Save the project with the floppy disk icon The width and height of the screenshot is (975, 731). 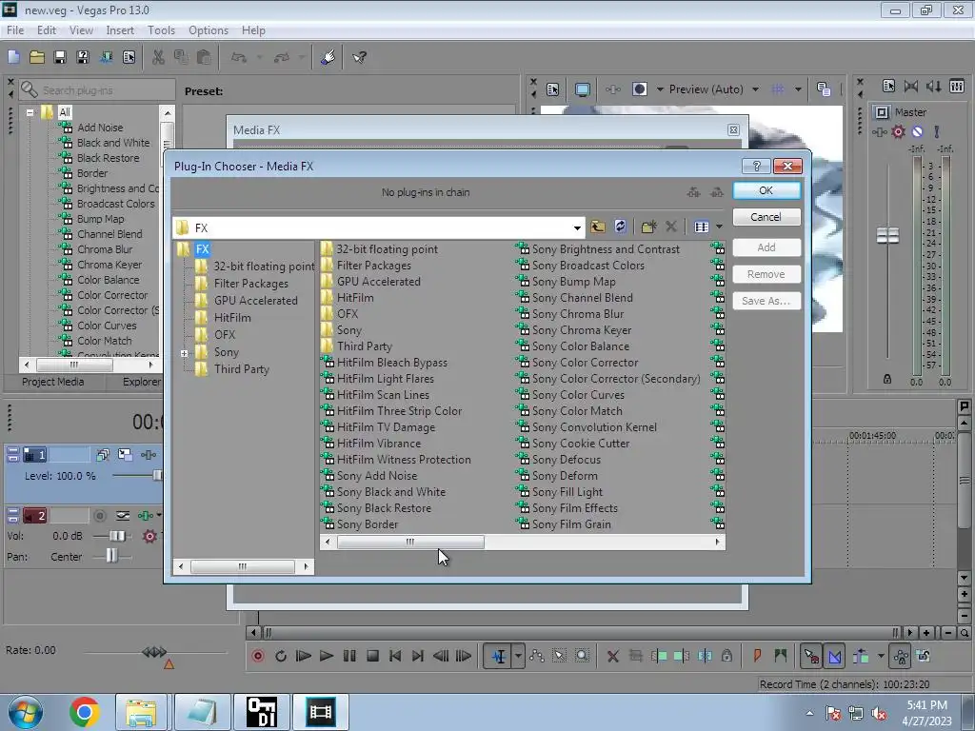pos(60,58)
